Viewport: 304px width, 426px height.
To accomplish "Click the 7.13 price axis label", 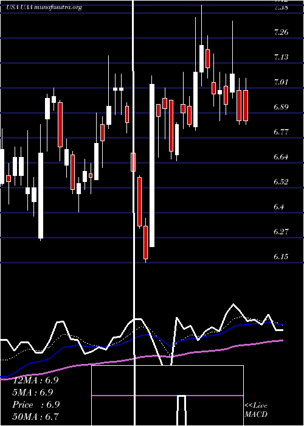I will click(281, 57).
